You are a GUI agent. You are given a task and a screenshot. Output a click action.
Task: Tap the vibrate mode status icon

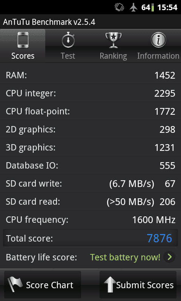pyautogui.click(x=119, y=7)
